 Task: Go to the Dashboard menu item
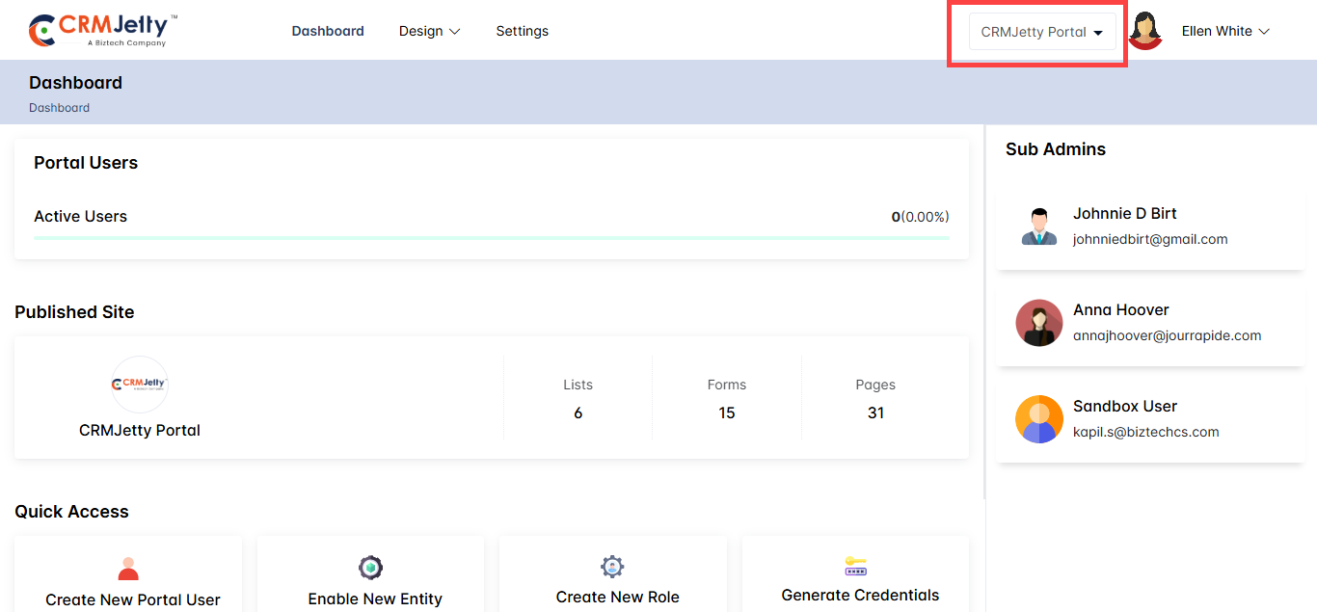pos(328,31)
